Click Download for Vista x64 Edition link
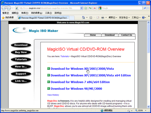The width and height of the screenshot is (151, 113). point(91,75)
